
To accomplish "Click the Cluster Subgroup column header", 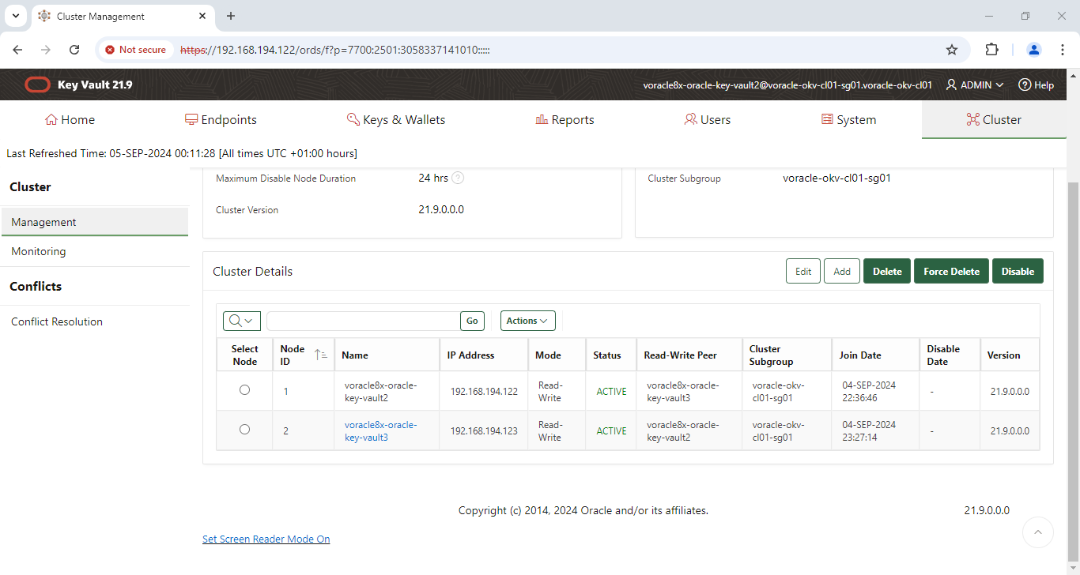I will click(771, 355).
